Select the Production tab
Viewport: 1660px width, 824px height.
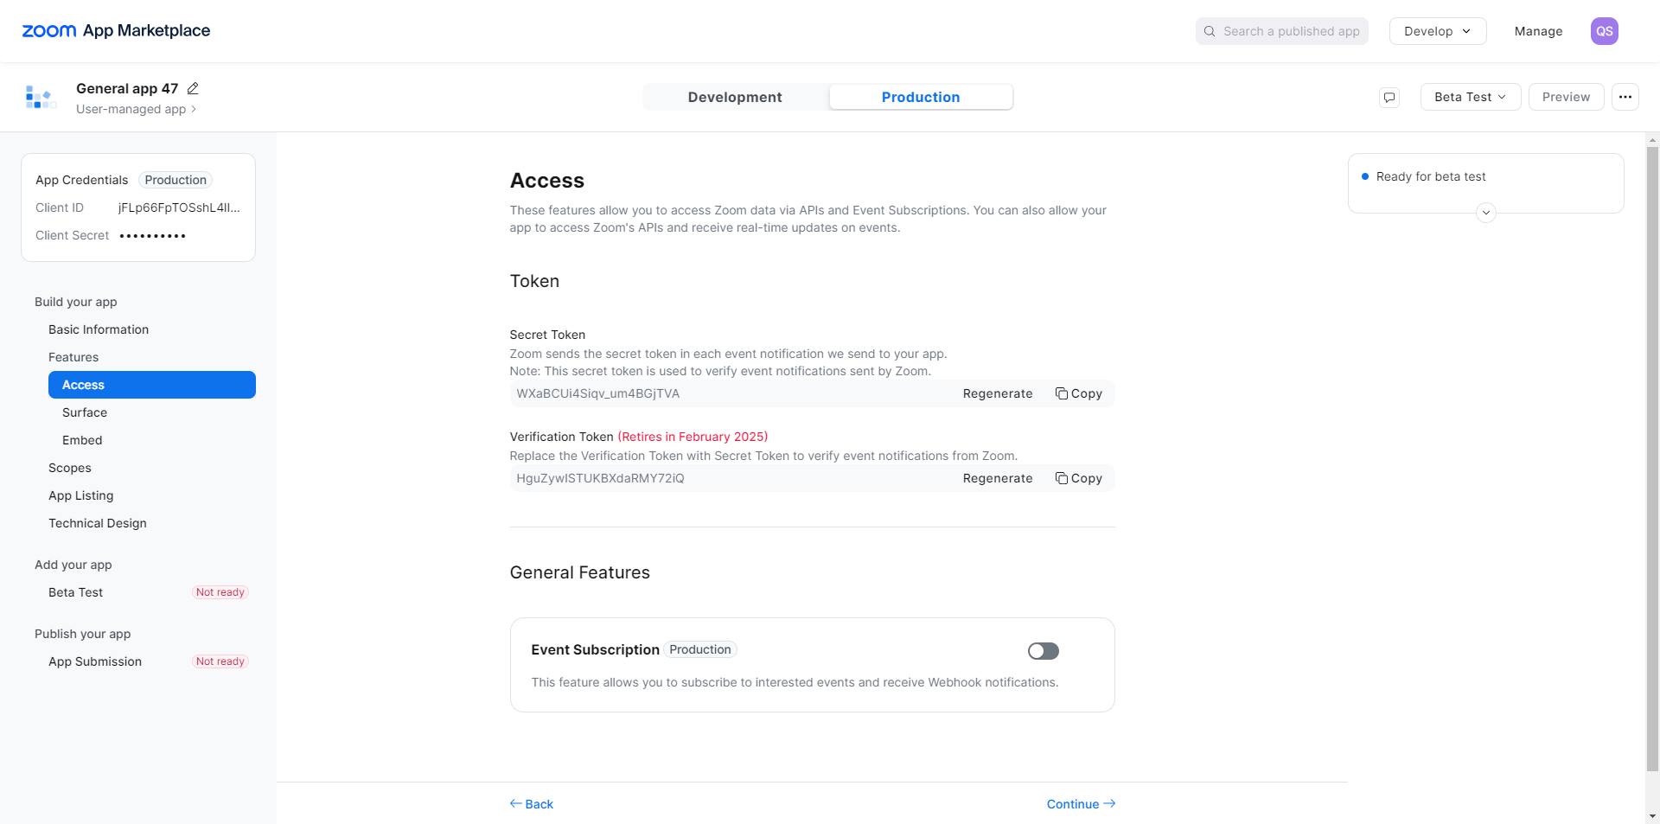921,97
